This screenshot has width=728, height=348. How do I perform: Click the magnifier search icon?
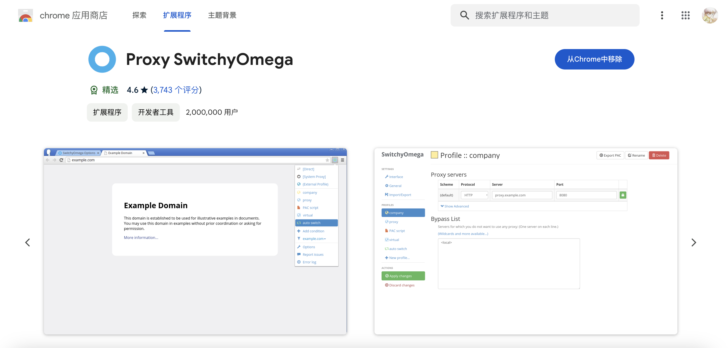464,15
